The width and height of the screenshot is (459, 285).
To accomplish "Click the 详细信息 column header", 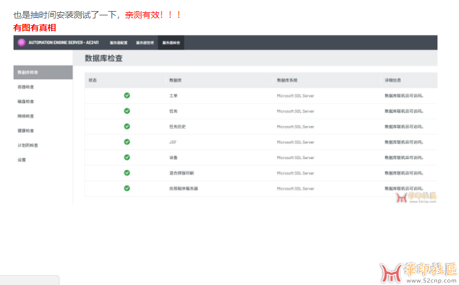I will [x=393, y=80].
